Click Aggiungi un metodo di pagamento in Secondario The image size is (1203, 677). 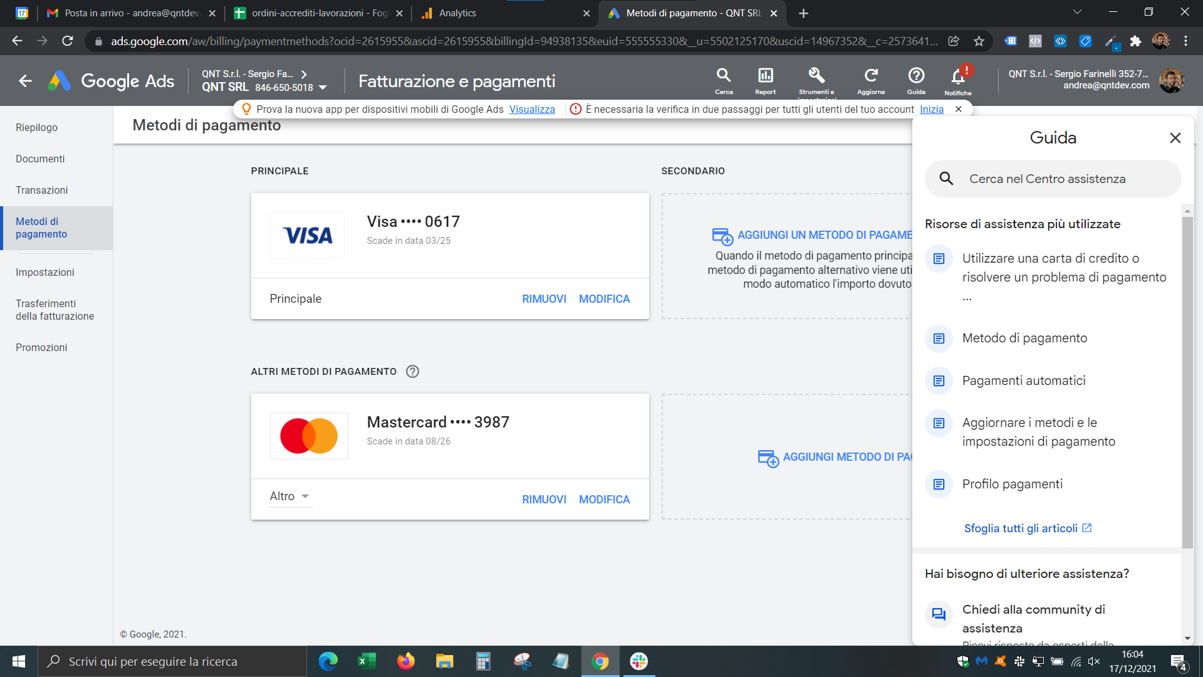point(825,235)
